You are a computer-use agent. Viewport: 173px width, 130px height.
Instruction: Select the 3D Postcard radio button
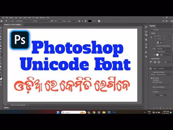point(152,78)
